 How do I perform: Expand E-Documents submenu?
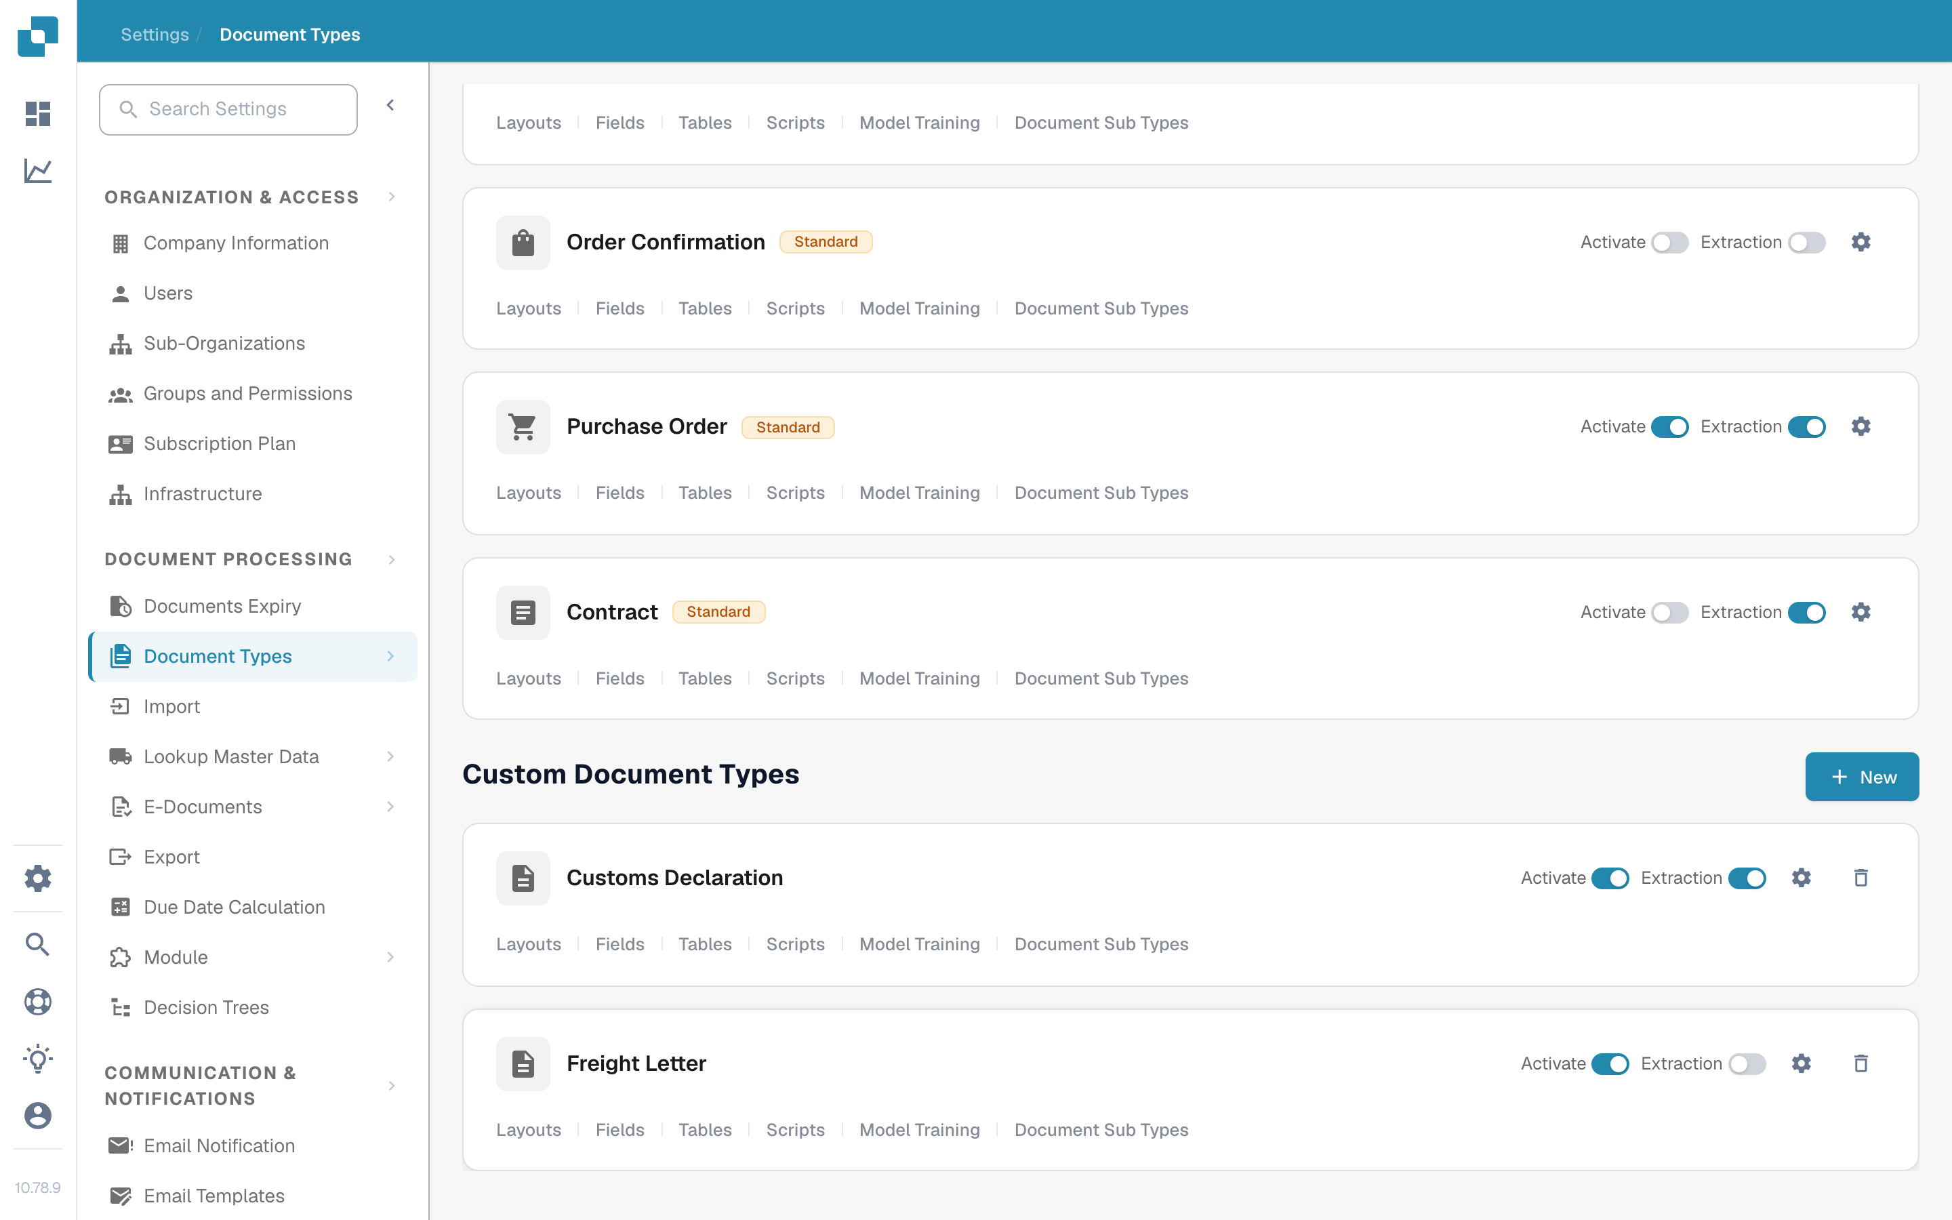pos(390,806)
